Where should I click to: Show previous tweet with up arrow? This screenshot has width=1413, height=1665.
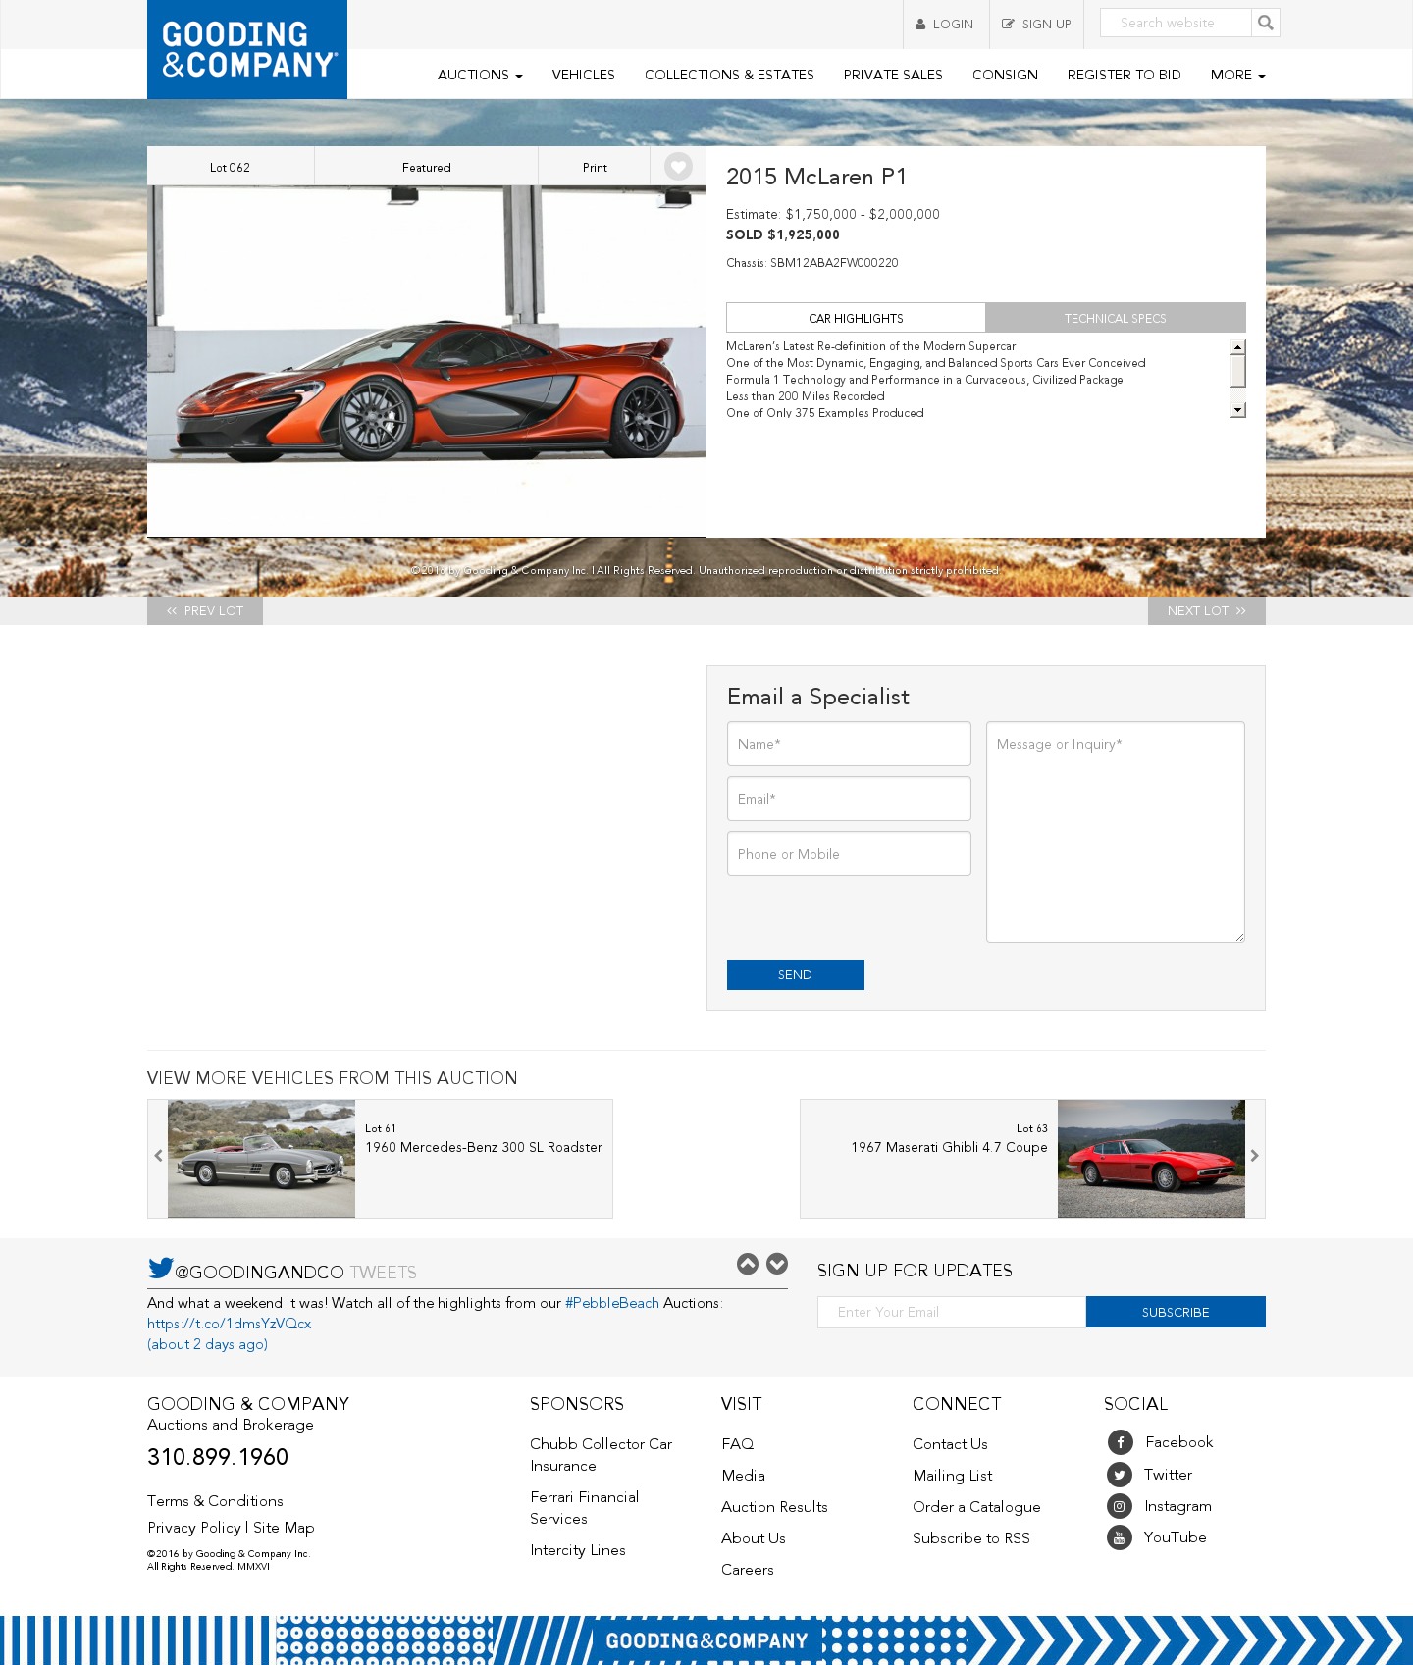[x=748, y=1264]
